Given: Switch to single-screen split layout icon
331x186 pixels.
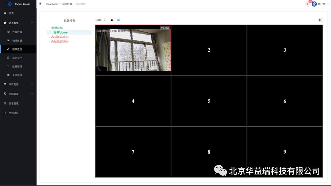Looking at the screenshot, I should pos(106,20).
